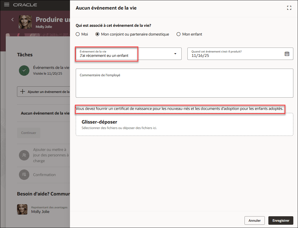Click the Tâches section heading
This screenshot has width=298, height=228.
(x=24, y=55)
